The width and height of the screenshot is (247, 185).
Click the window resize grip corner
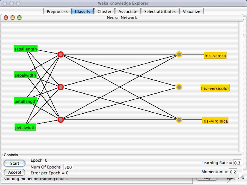pyautogui.click(x=241, y=177)
